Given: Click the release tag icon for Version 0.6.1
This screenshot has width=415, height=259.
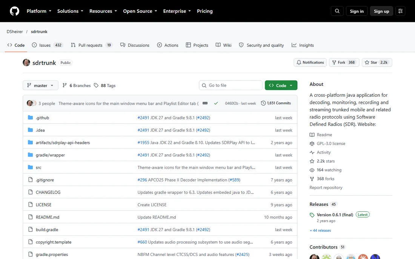Looking at the screenshot, I should coord(312,215).
